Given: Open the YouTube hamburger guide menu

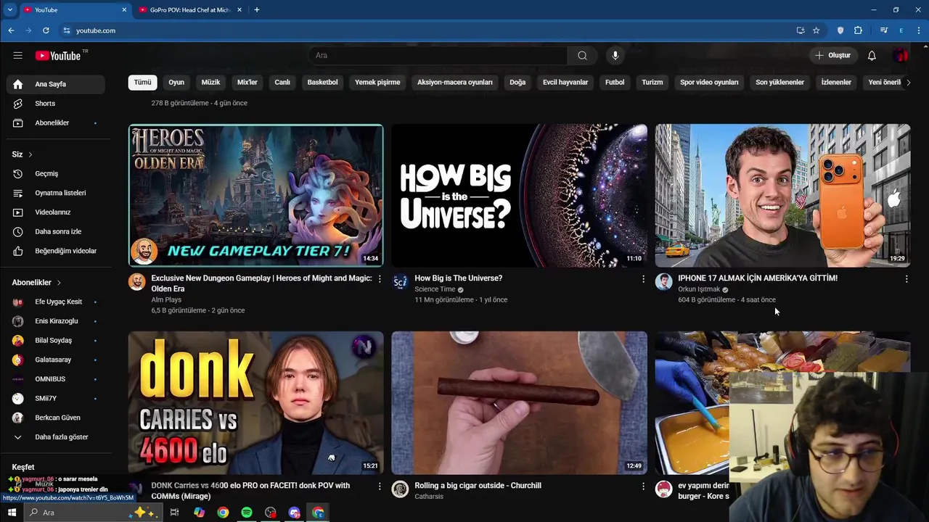Looking at the screenshot, I should point(17,55).
